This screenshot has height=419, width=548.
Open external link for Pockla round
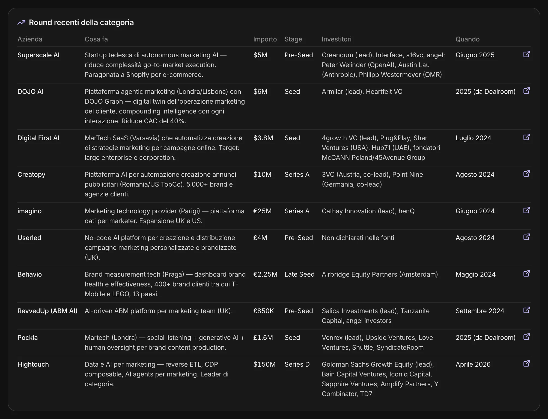pyautogui.click(x=526, y=337)
